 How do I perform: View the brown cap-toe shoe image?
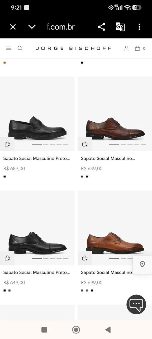coord(115,114)
